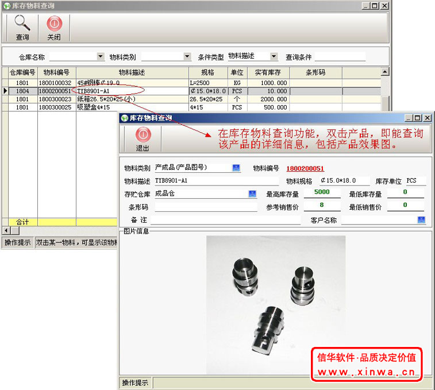Screen dimensions: 435x390
Task: Expand the 物料类别 filter dropdown
Action: click(187, 56)
